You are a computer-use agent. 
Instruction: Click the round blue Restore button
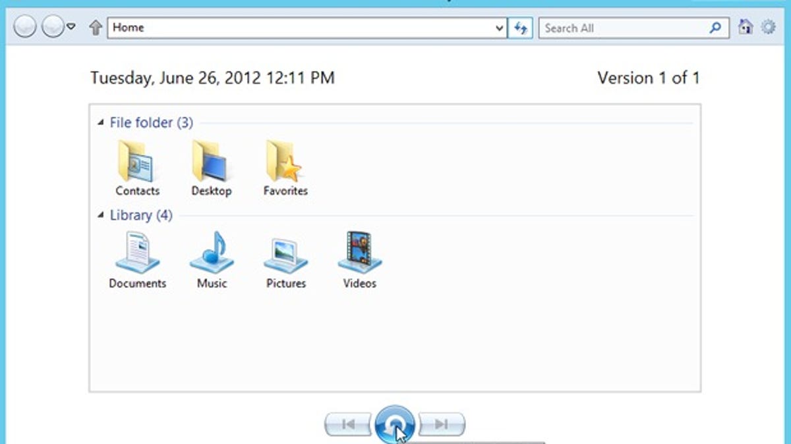395,426
